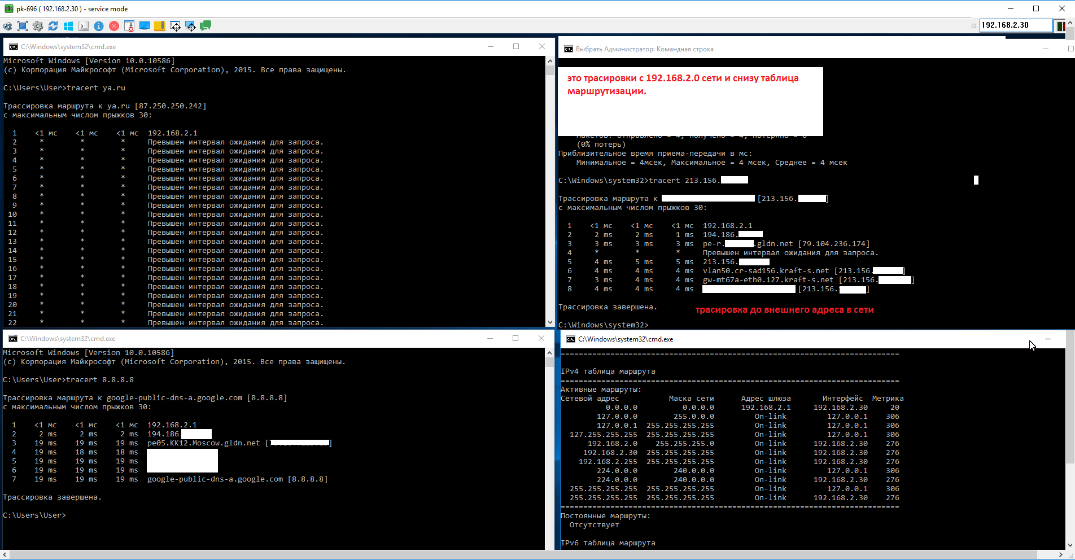Send Start key using the Windows logo icon
Screen dimensions: 1075x560
click(x=68, y=26)
